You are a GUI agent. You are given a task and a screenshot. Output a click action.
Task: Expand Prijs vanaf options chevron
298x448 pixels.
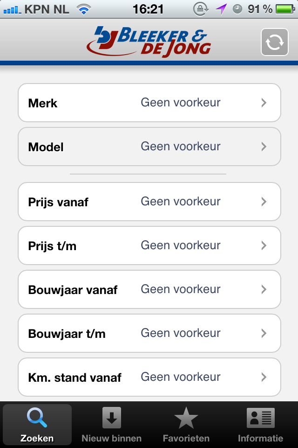264,202
